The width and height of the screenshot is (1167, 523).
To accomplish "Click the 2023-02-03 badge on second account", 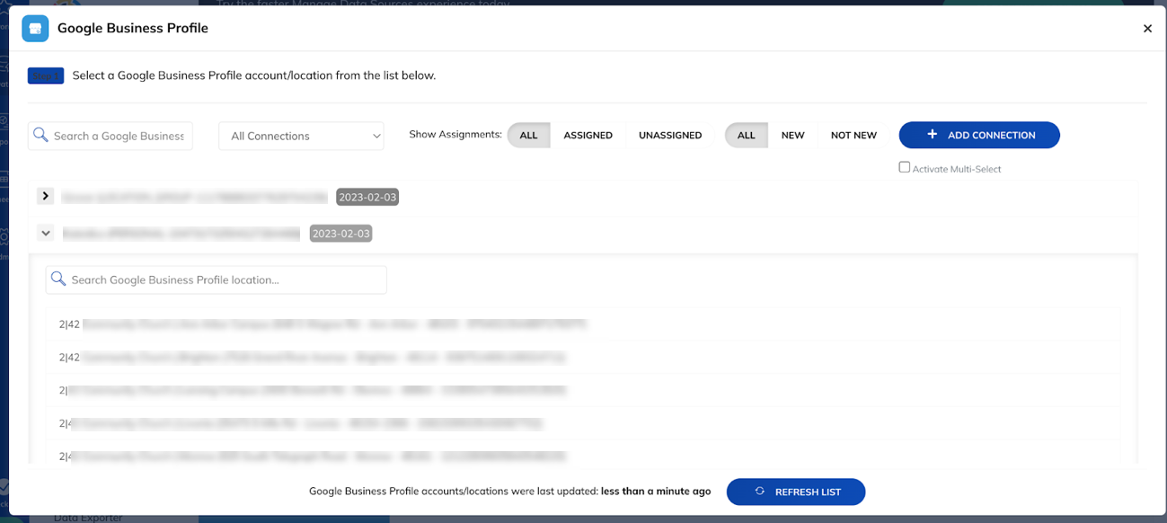I will 340,234.
